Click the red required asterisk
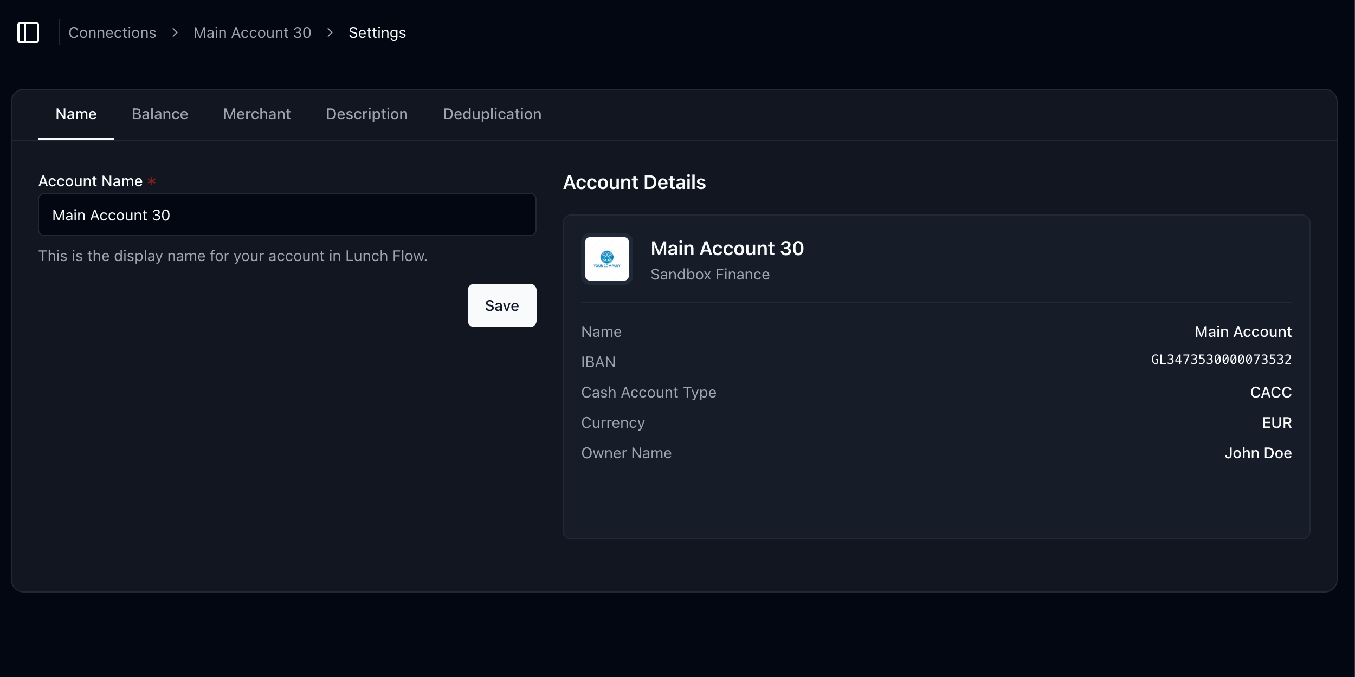Screen dimensions: 1355x677 pos(152,181)
